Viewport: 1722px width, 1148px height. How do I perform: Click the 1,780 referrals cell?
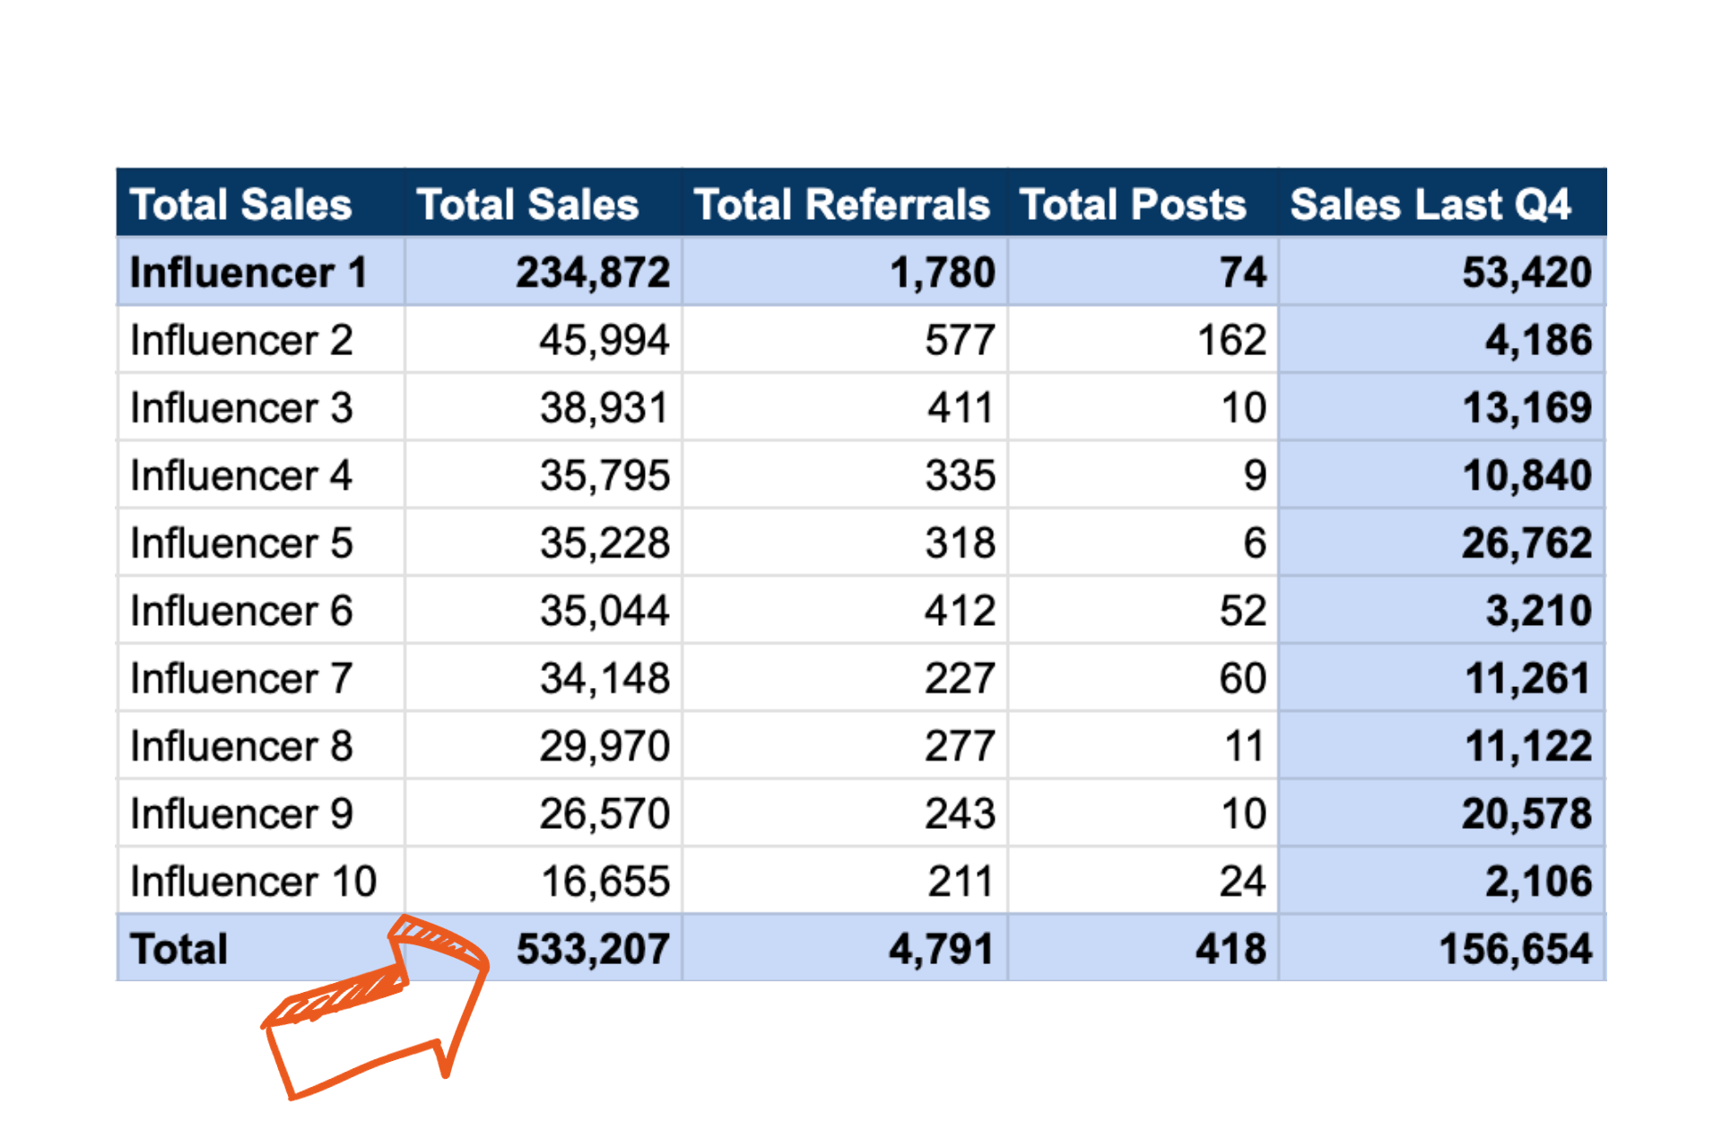943,273
